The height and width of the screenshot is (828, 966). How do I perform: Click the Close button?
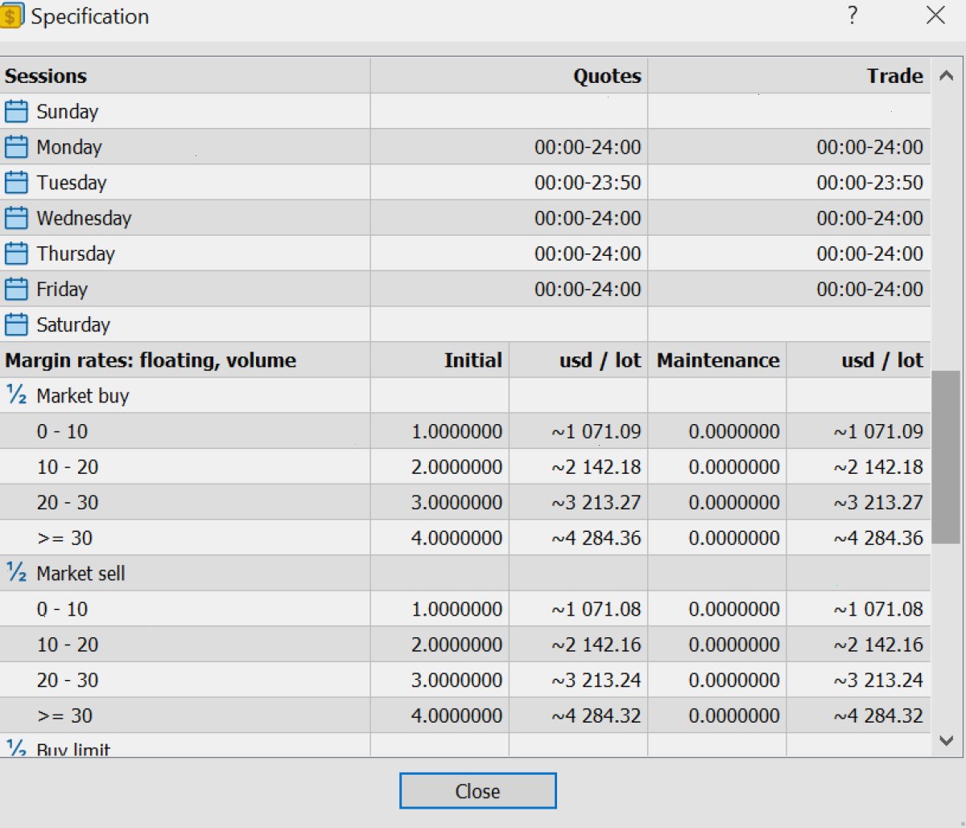click(x=477, y=791)
